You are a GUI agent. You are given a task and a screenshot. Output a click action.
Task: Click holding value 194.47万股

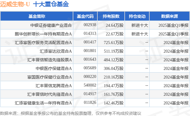tap(114, 86)
